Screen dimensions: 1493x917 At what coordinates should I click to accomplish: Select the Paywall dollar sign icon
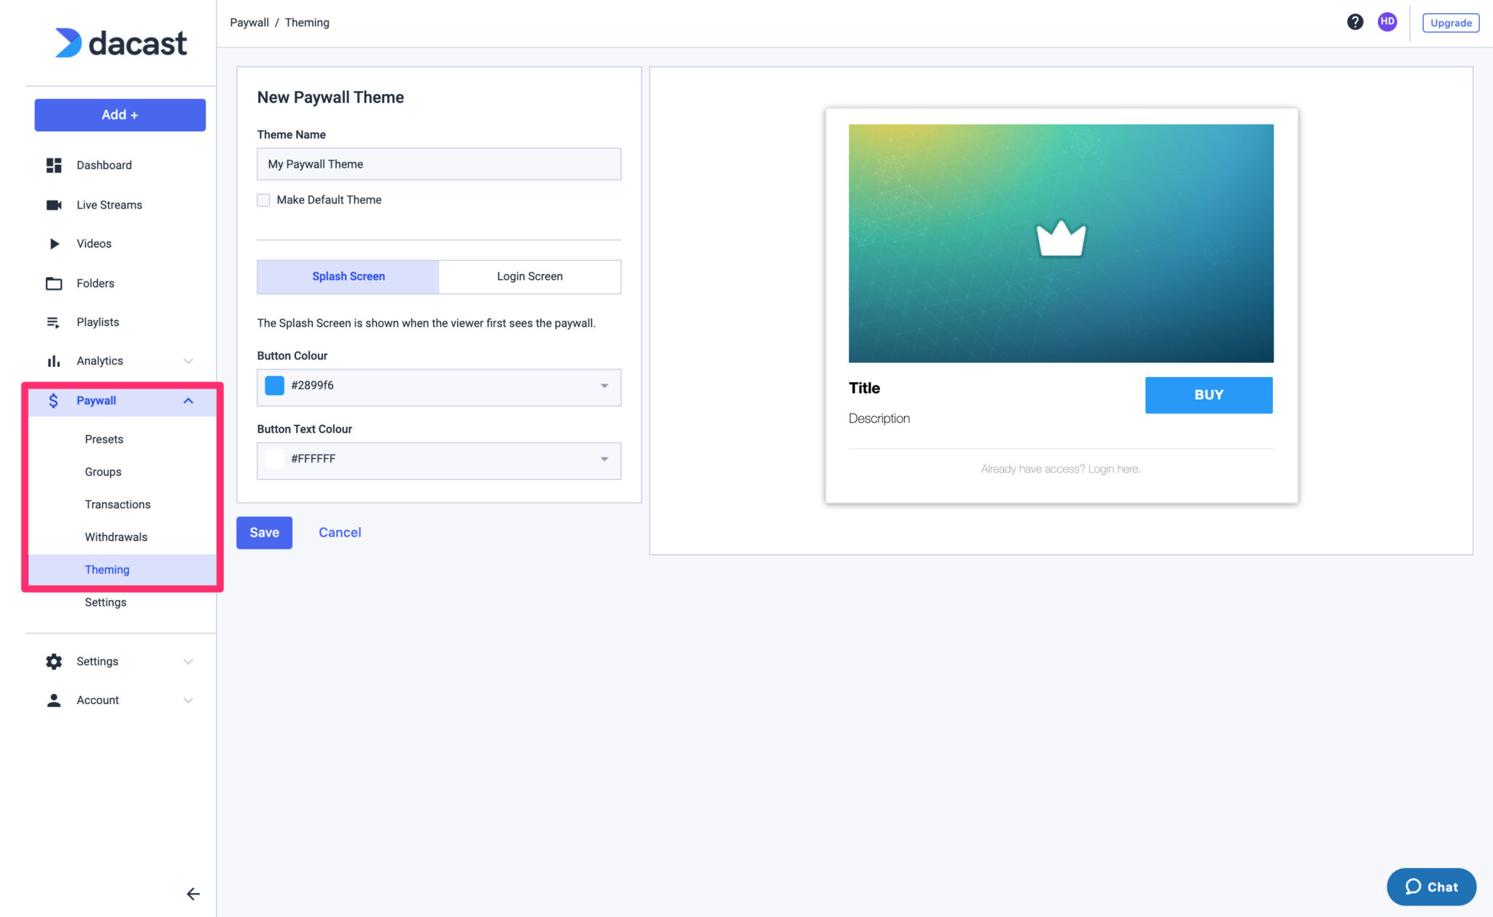53,400
